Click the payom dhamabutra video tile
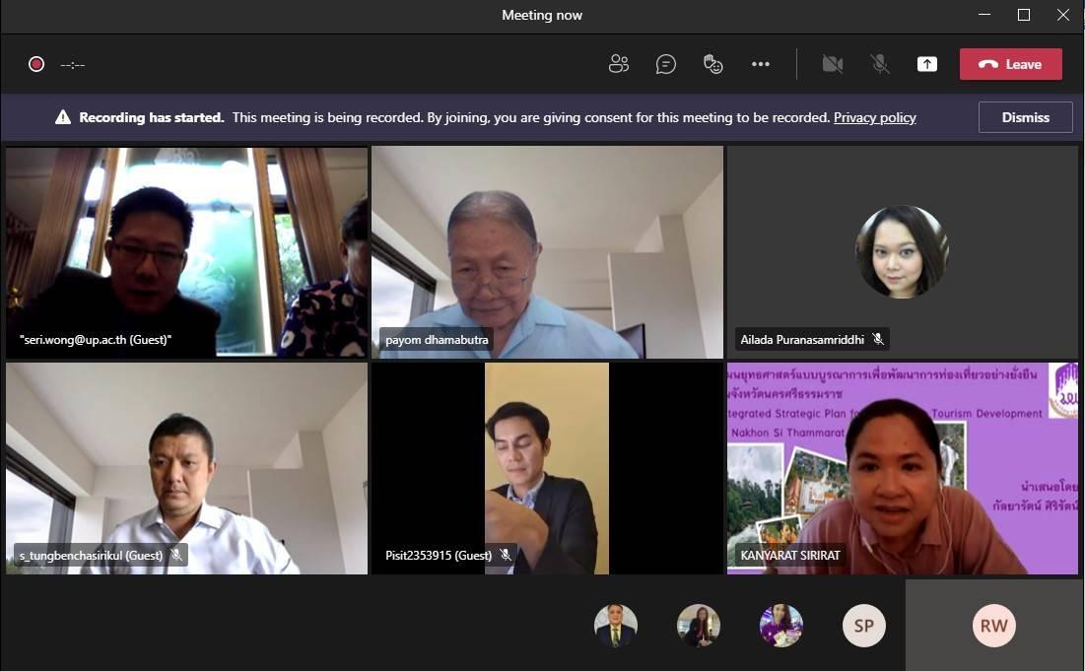The image size is (1085, 671). [547, 251]
